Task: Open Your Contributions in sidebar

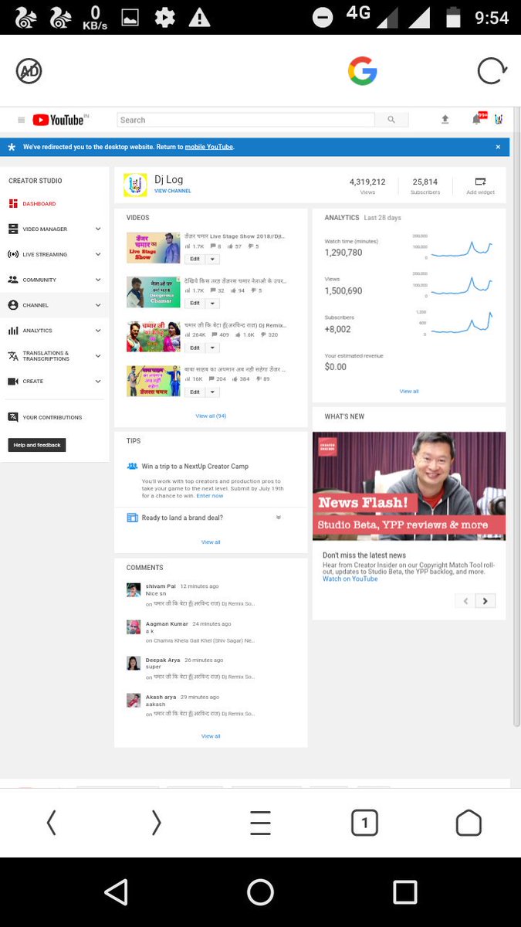Action: coord(45,417)
